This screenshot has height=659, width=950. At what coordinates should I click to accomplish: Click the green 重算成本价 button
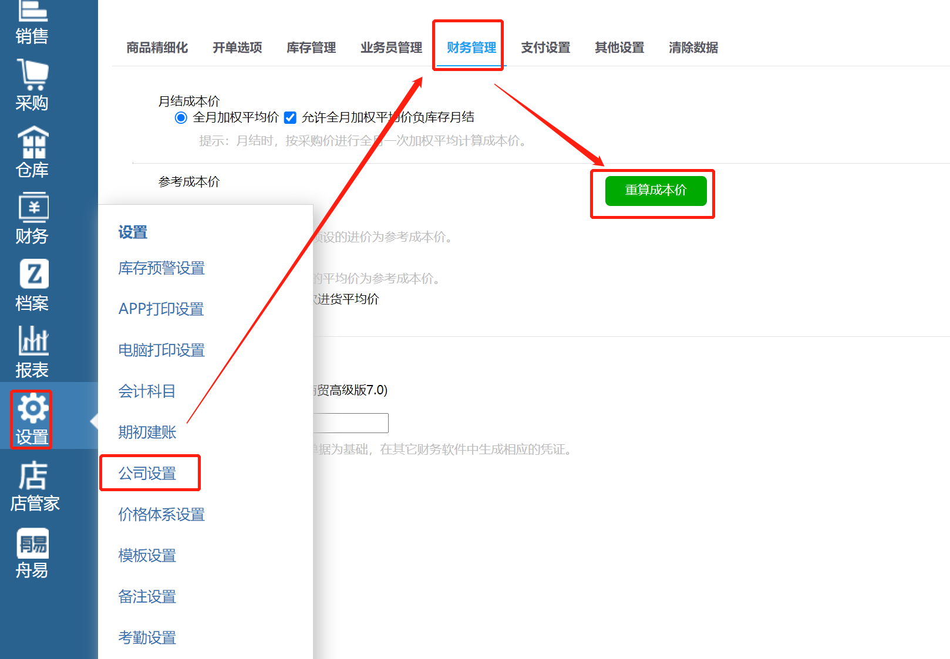[x=656, y=191]
